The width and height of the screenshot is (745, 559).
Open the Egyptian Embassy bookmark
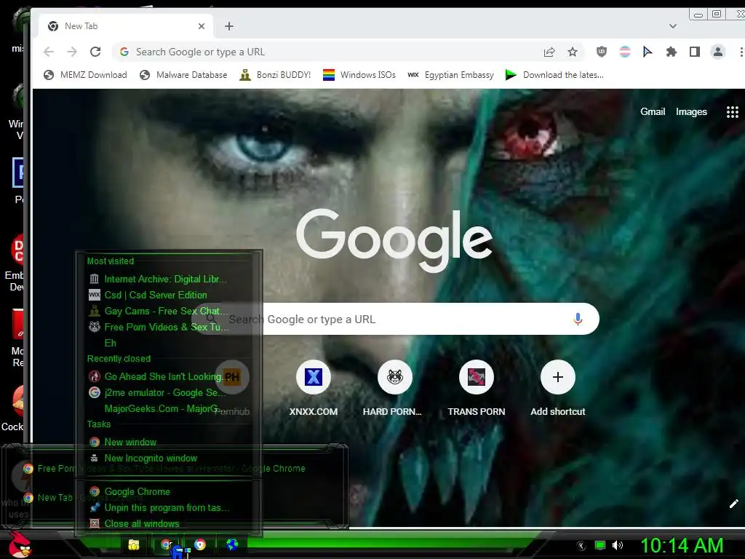click(451, 75)
